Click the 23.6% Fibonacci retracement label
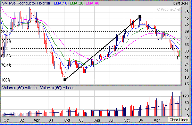The width and height of the screenshot is (192, 125). [6, 32]
